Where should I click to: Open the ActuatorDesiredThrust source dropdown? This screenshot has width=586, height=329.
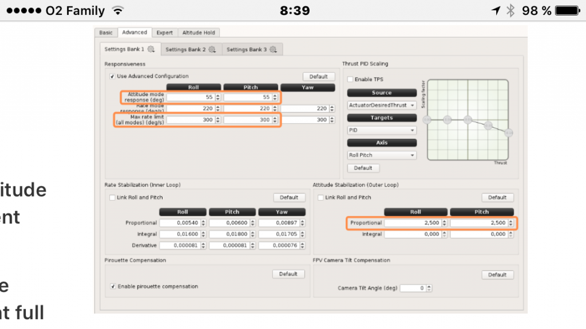click(x=382, y=105)
